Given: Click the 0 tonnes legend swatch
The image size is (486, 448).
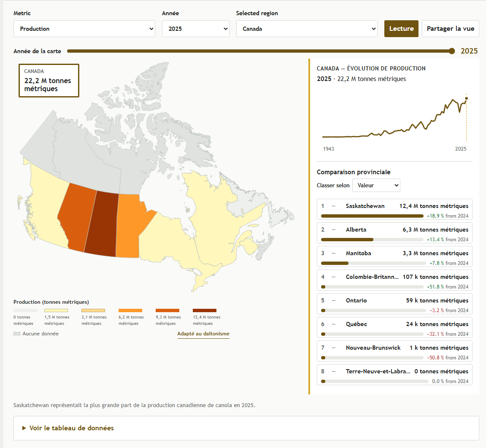Looking at the screenshot, I should pyautogui.click(x=25, y=310).
